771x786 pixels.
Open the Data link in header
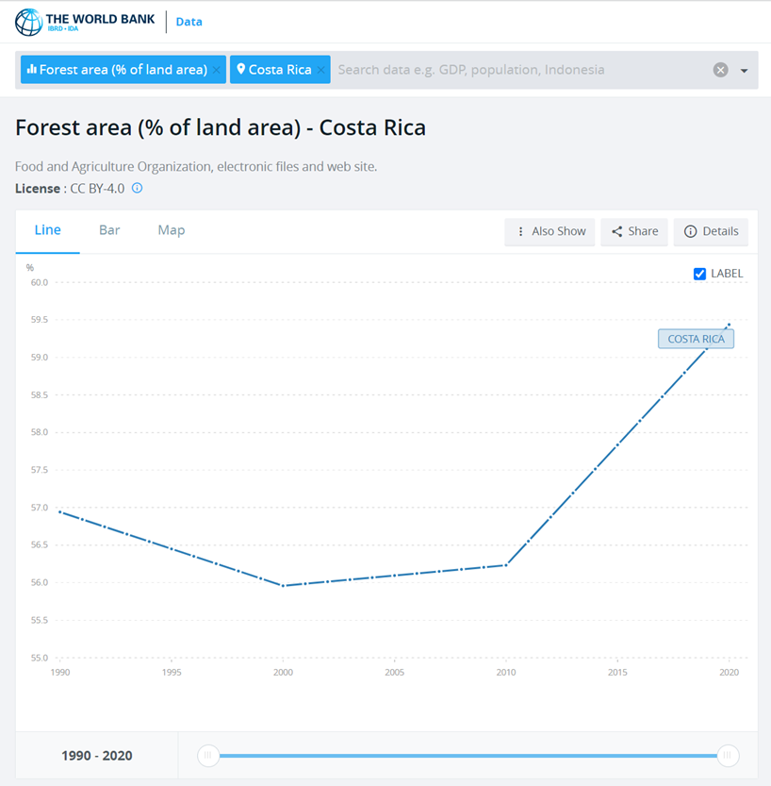tap(189, 22)
